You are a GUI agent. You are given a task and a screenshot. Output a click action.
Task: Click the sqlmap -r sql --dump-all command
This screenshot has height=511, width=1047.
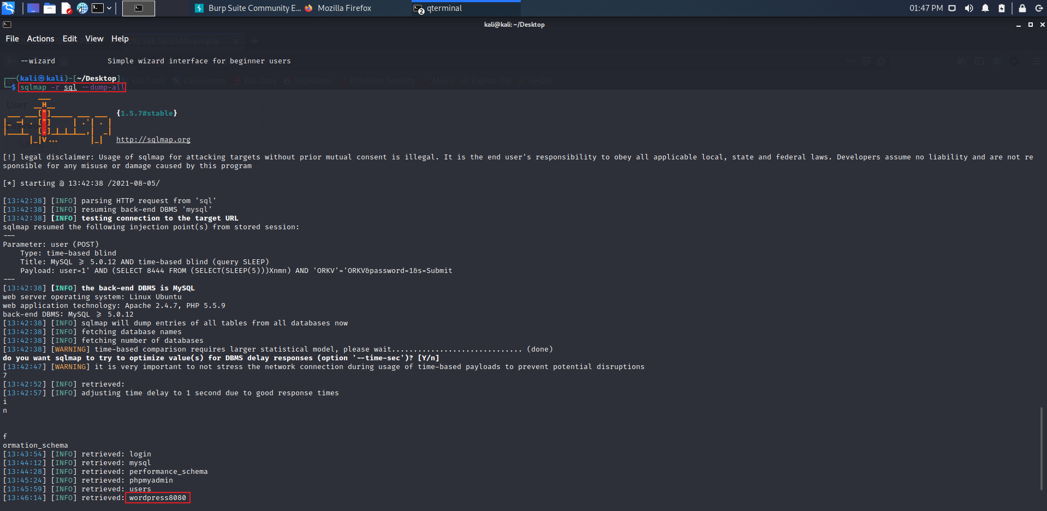[72, 87]
